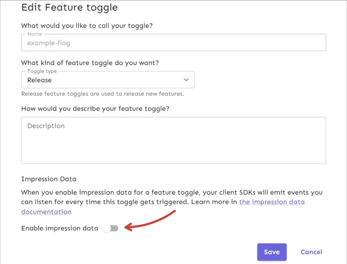Click the underlined documentation hyperlink text

click(x=46, y=212)
